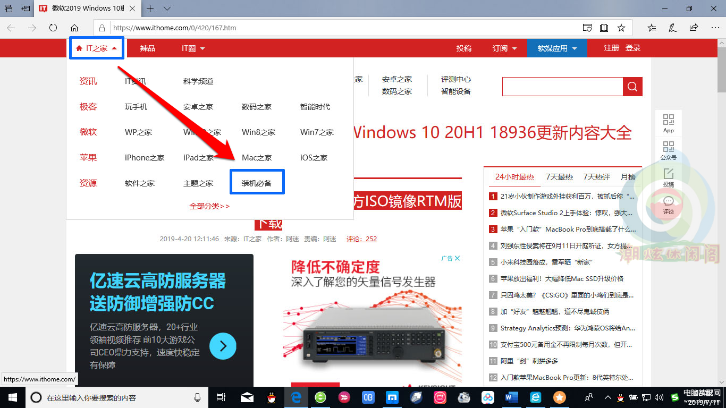Click 注册 to register

pyautogui.click(x=612, y=48)
